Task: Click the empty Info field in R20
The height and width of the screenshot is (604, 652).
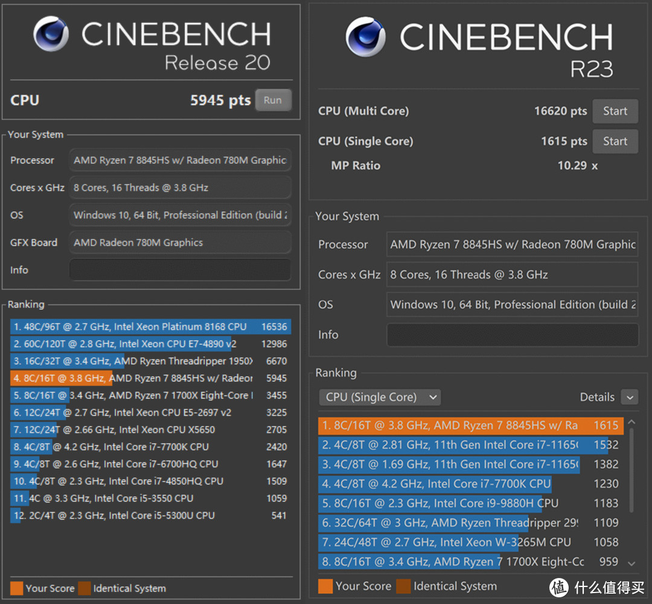Action: (180, 270)
